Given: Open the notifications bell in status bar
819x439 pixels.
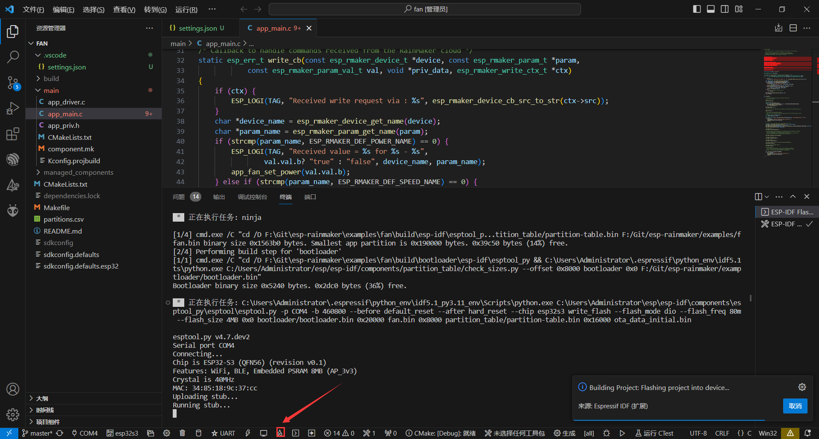Looking at the screenshot, I should pyautogui.click(x=807, y=433).
